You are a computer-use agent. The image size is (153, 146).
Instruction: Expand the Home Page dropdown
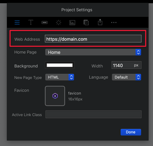coord(93,52)
